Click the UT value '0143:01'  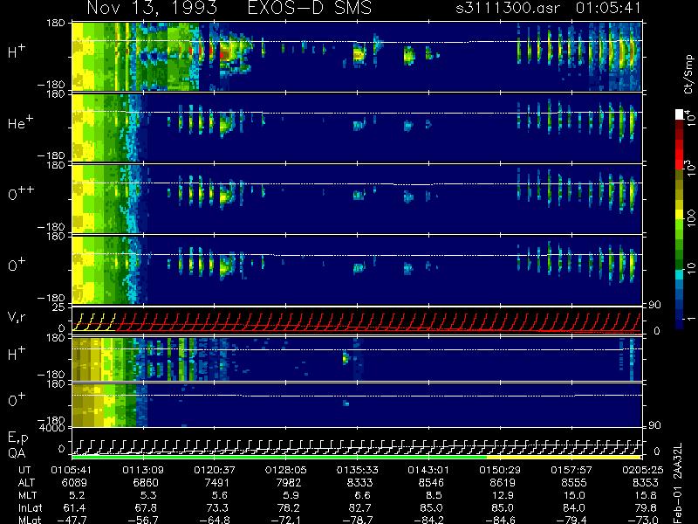point(428,470)
